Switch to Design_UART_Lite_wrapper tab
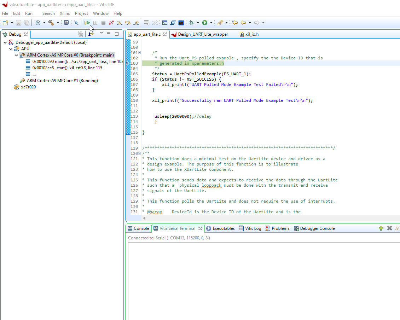 tap(200, 34)
